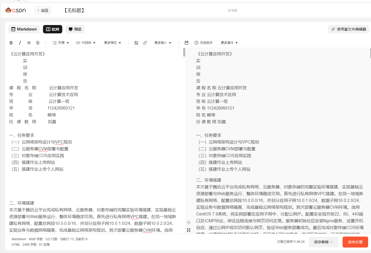Viewport: 371px width, 253px height.
Task: Toggle italic formatting
Action: pyautogui.click(x=20, y=43)
